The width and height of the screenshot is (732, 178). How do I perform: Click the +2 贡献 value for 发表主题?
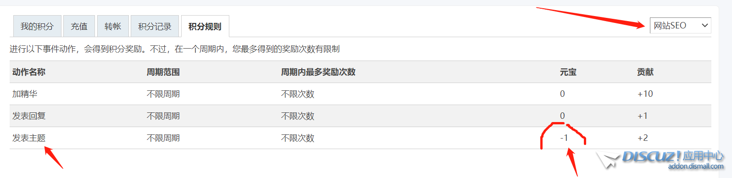point(643,138)
